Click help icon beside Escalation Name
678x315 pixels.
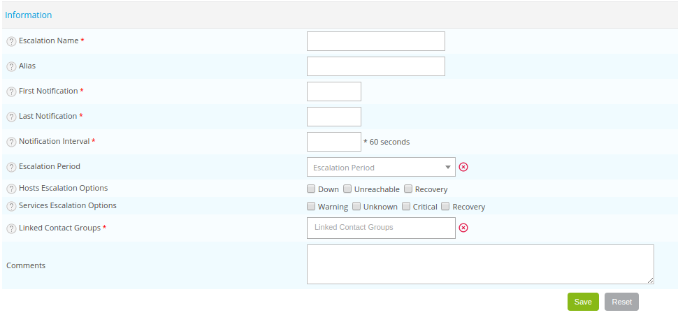coord(11,41)
